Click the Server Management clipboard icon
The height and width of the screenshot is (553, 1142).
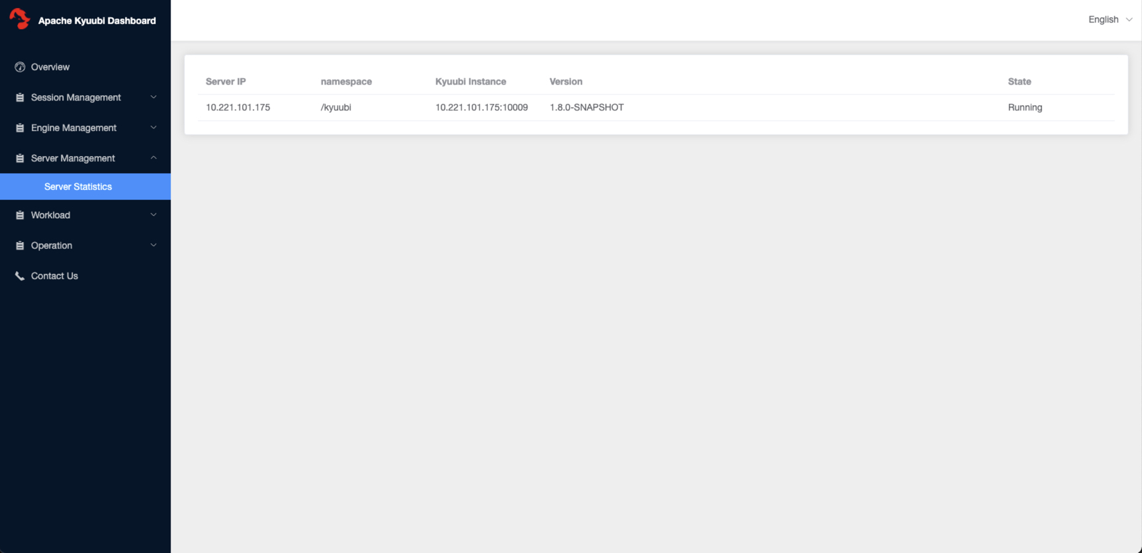20,158
